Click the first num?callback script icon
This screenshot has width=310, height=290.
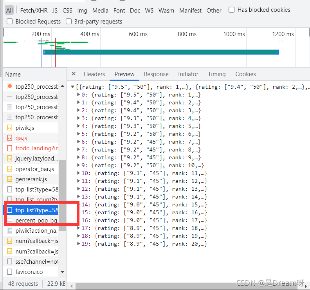(9, 241)
